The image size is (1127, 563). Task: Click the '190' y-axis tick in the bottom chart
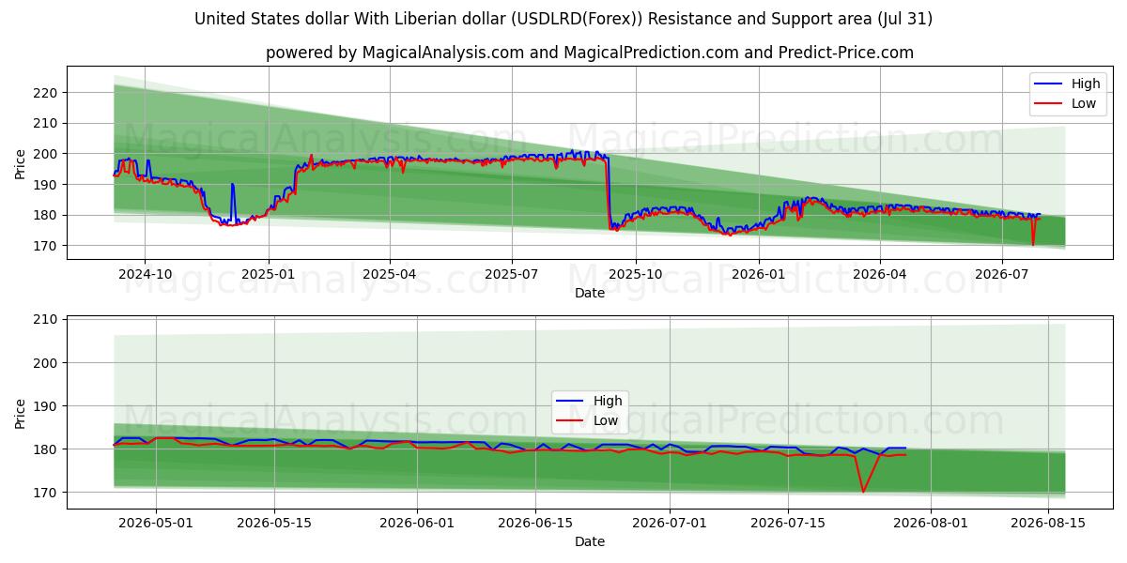47,406
